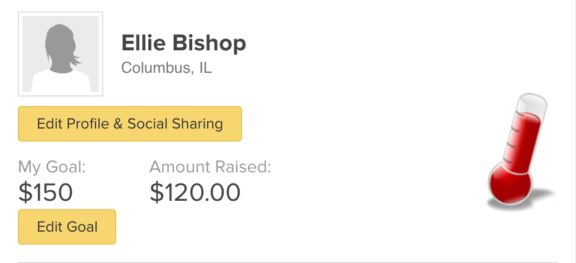
Task: Click the "My Goal:" label
Action: [x=52, y=167]
